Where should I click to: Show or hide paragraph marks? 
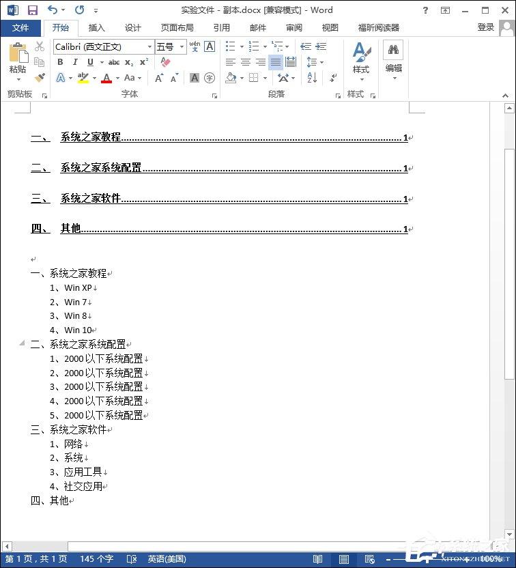[x=333, y=78]
